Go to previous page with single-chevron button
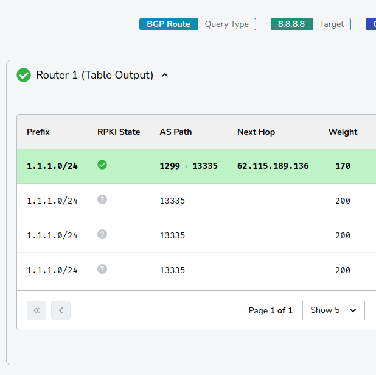The height and width of the screenshot is (375, 376). tap(61, 310)
